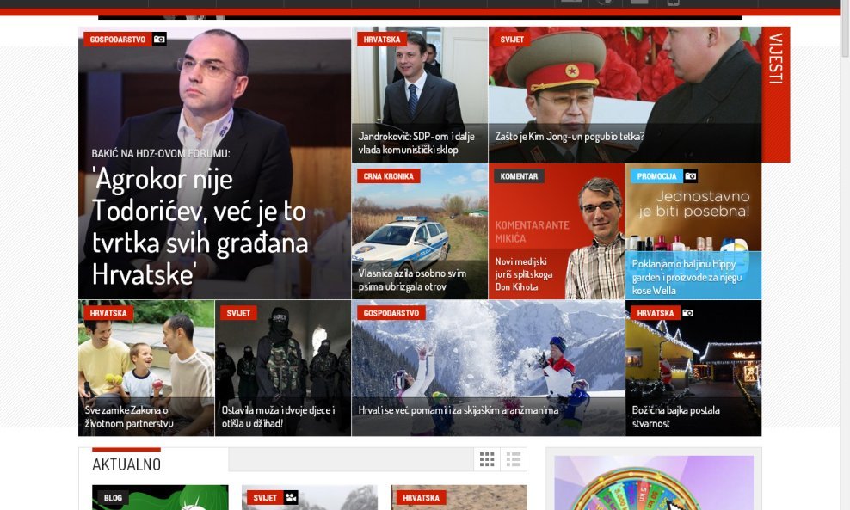
Task: Open Hrvatska tagged thumbnail in Aktualno
Action: point(459,497)
